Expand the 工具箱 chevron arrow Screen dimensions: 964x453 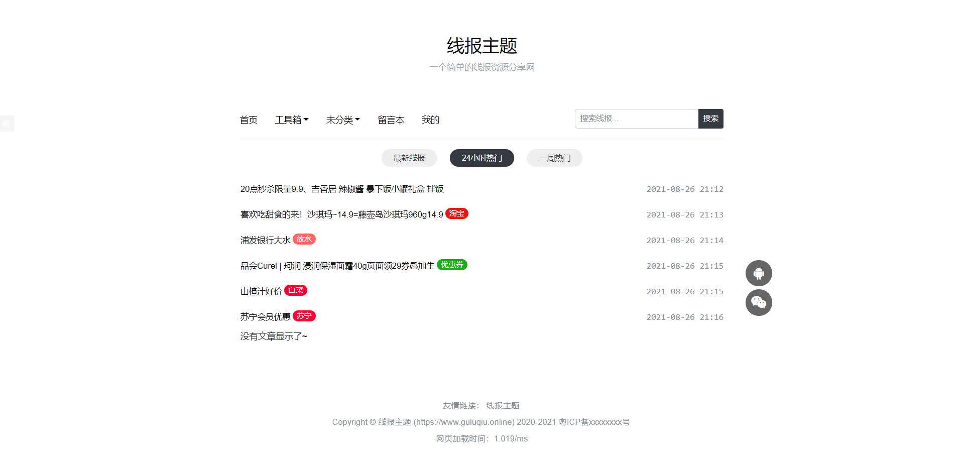(307, 120)
